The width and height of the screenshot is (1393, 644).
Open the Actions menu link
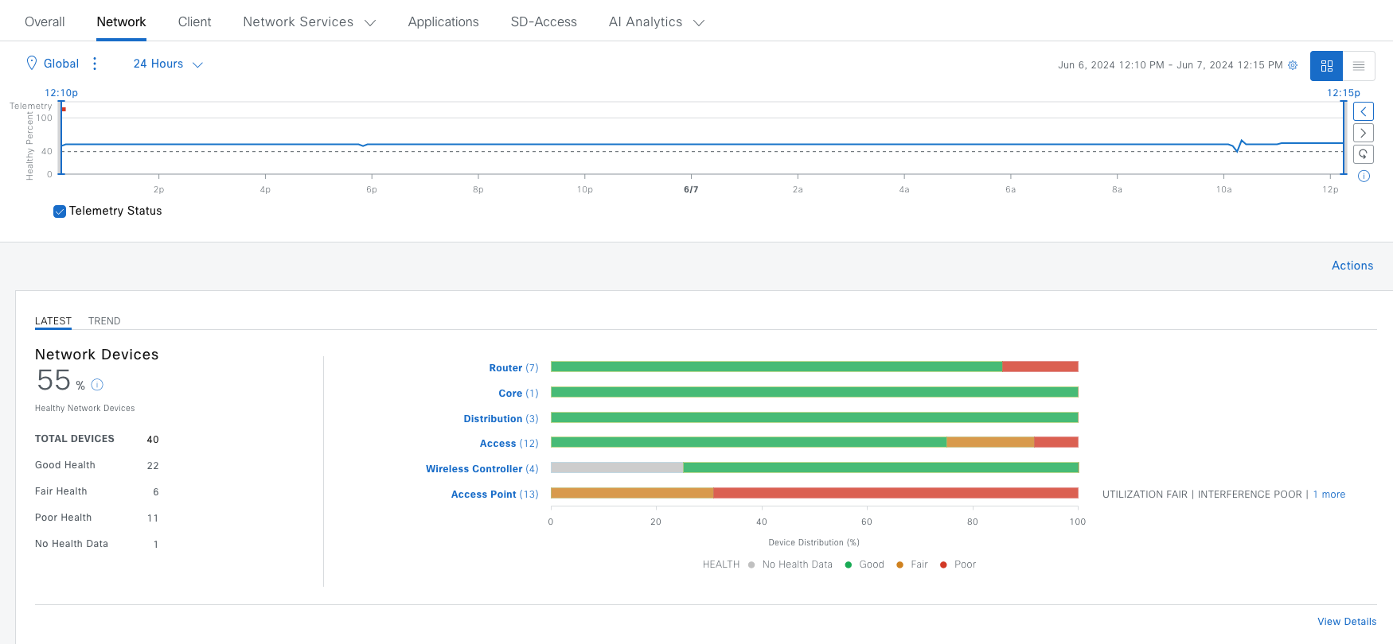pyautogui.click(x=1352, y=266)
